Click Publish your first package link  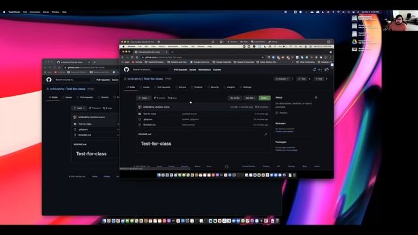[x=286, y=150]
